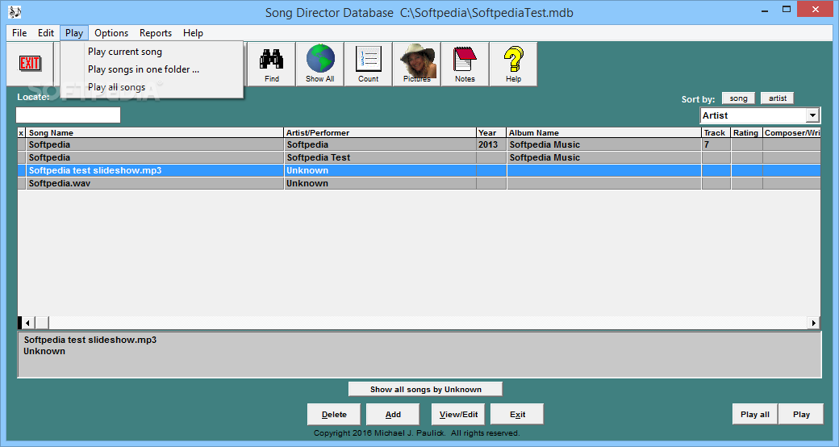Sort list by artist button
This screenshot has height=447, width=839.
pos(778,98)
